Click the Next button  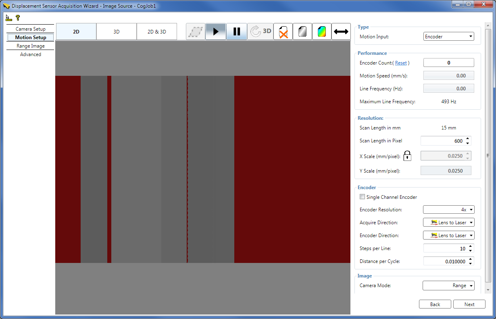point(469,304)
